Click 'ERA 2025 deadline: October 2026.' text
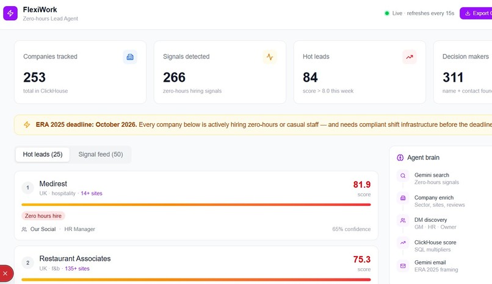Screen dimensions: 492x284 [x=86, y=124]
